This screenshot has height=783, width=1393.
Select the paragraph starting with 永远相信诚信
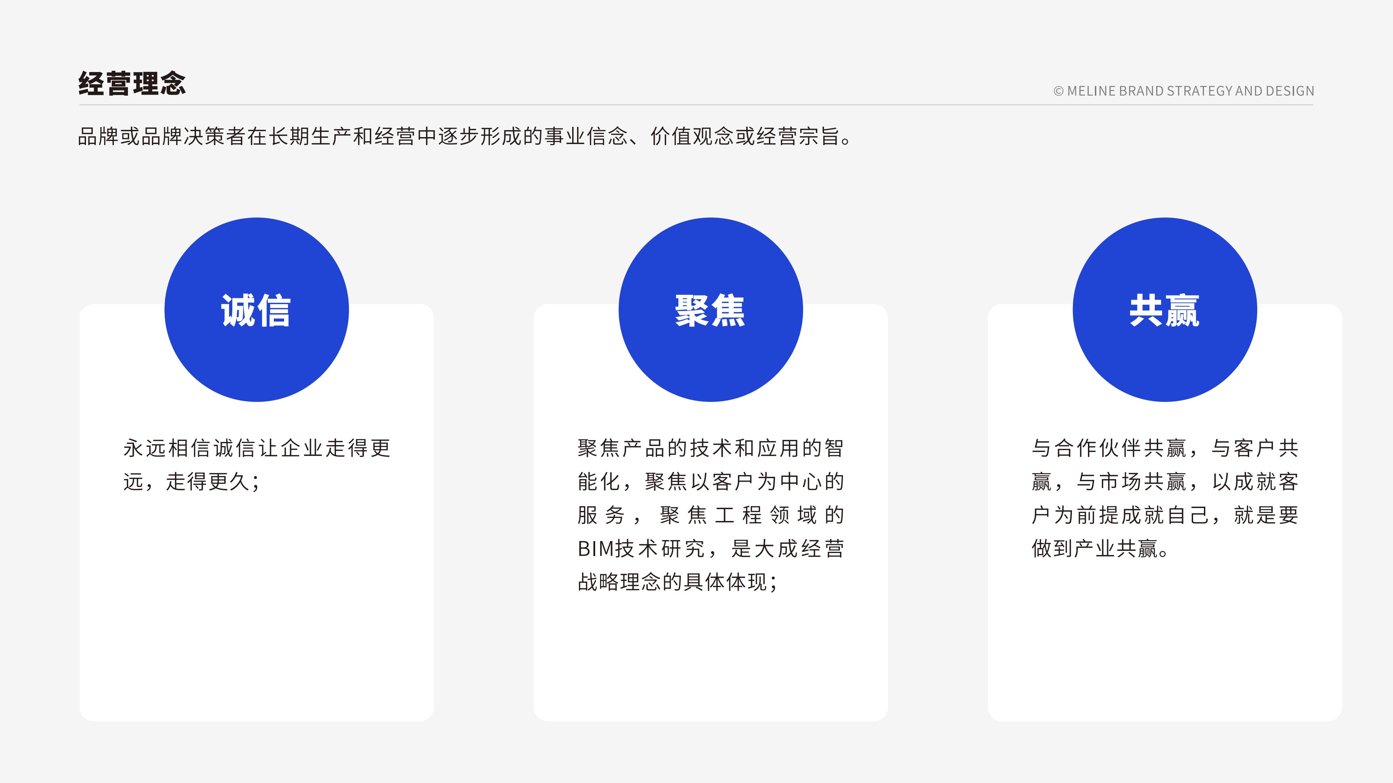257,465
